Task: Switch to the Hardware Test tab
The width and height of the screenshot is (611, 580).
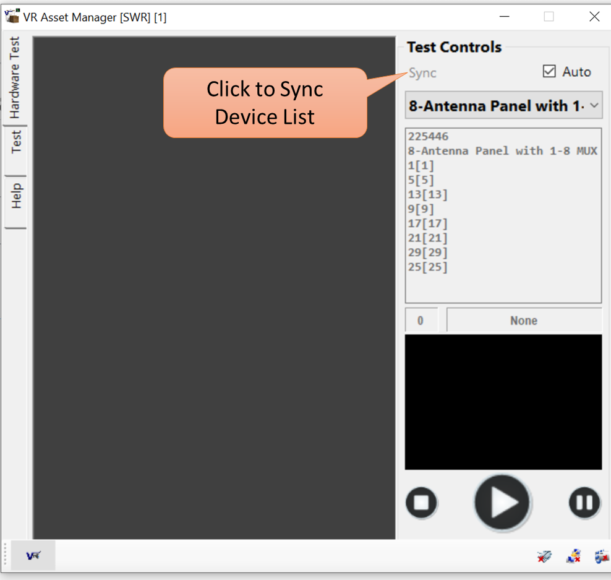Action: click(15, 77)
